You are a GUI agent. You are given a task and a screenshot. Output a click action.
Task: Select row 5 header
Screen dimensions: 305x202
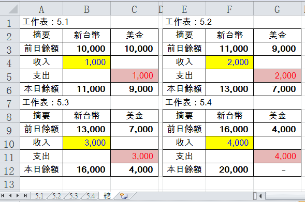pyautogui.click(x=10, y=75)
